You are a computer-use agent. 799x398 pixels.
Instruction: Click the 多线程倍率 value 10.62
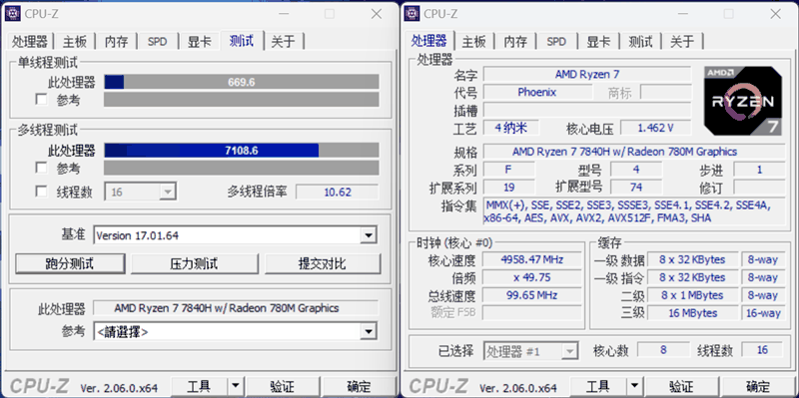[338, 192]
